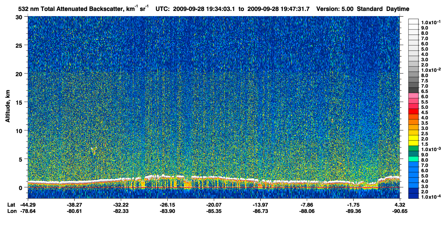This screenshot has width=444, height=228.
Task: Click colorbar label "1.5"
Action: tap(425, 144)
